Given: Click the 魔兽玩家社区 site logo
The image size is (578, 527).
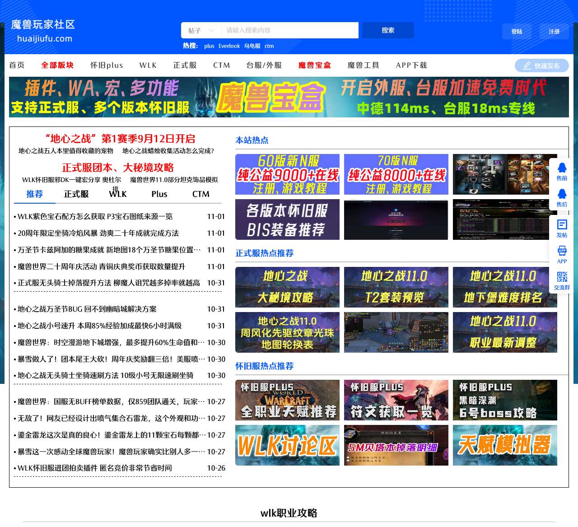Looking at the screenshot, I should 43,31.
